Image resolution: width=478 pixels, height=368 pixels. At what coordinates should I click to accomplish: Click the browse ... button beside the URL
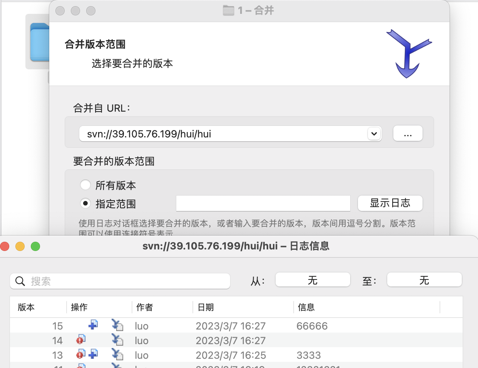tap(408, 134)
